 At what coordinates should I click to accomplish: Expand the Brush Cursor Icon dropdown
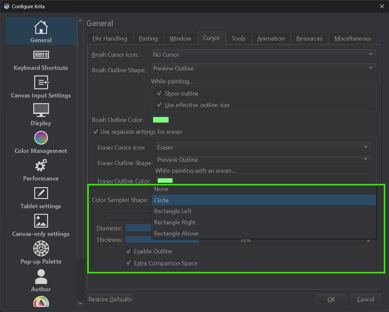263,55
